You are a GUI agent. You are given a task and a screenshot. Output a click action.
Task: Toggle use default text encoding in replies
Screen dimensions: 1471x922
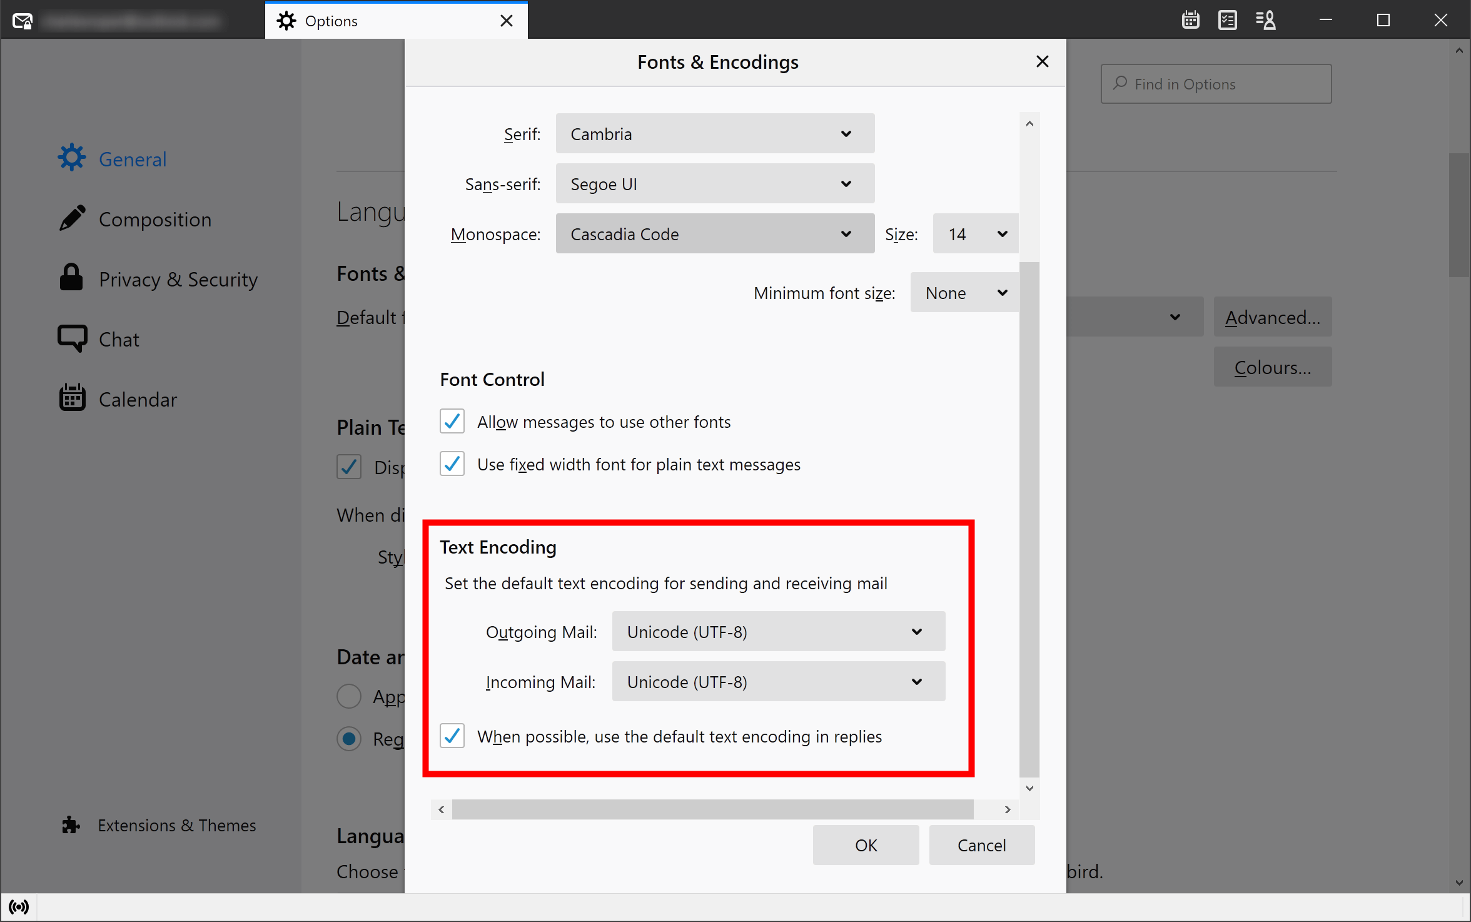[452, 736]
